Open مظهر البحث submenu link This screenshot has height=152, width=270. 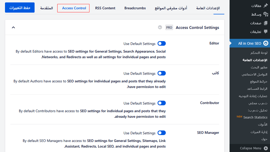259,67
